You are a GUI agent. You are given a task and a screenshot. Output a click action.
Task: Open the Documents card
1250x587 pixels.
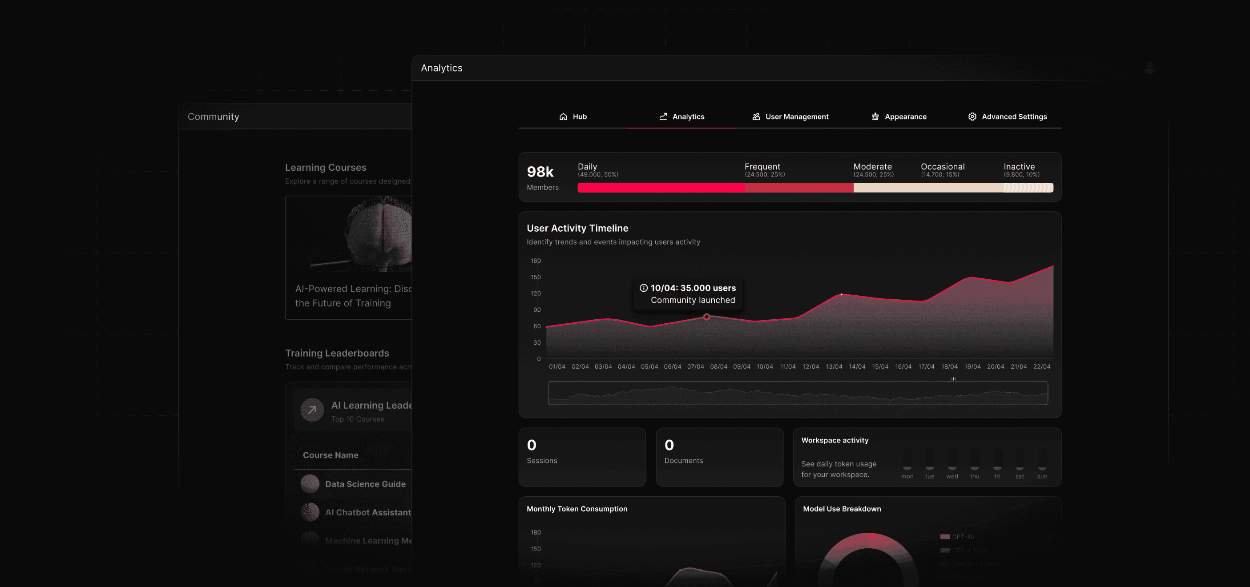pos(719,457)
